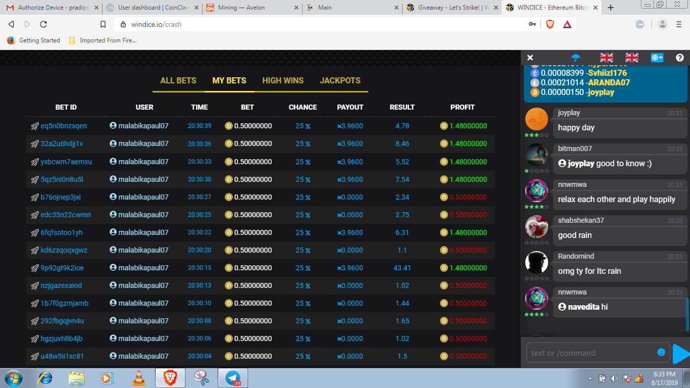The height and width of the screenshot is (388, 690).
Task: Open bet ID nzjgazexaiod
Action: tap(61, 285)
